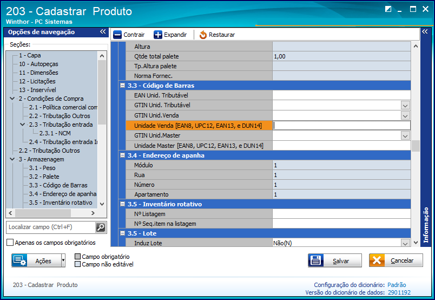Select 3.1 - Peso tree item
The width and height of the screenshot is (435, 300).
(x=42, y=168)
